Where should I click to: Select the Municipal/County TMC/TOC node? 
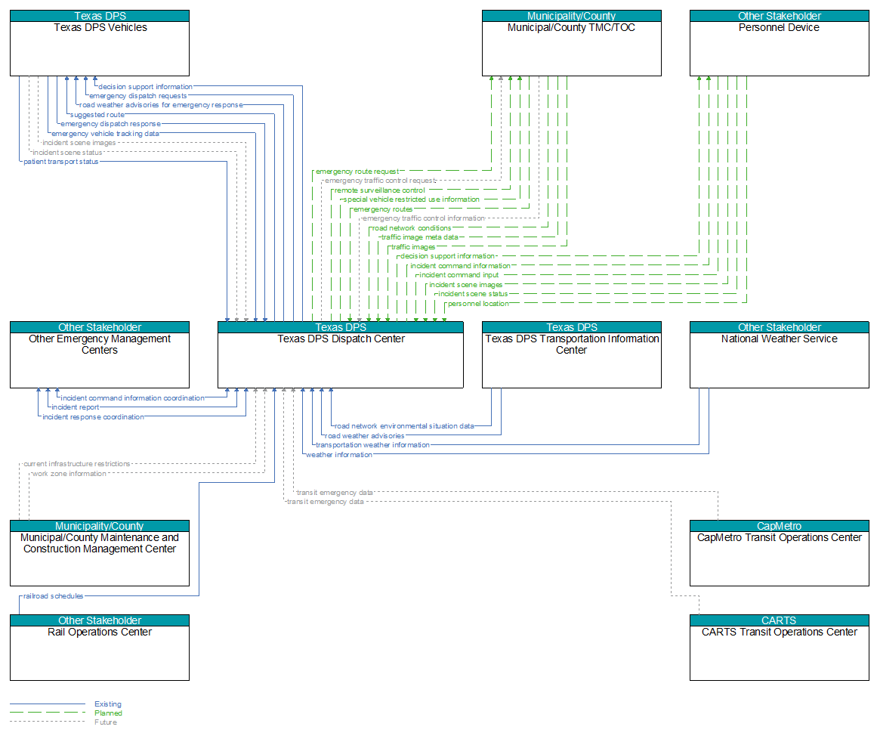tap(572, 43)
